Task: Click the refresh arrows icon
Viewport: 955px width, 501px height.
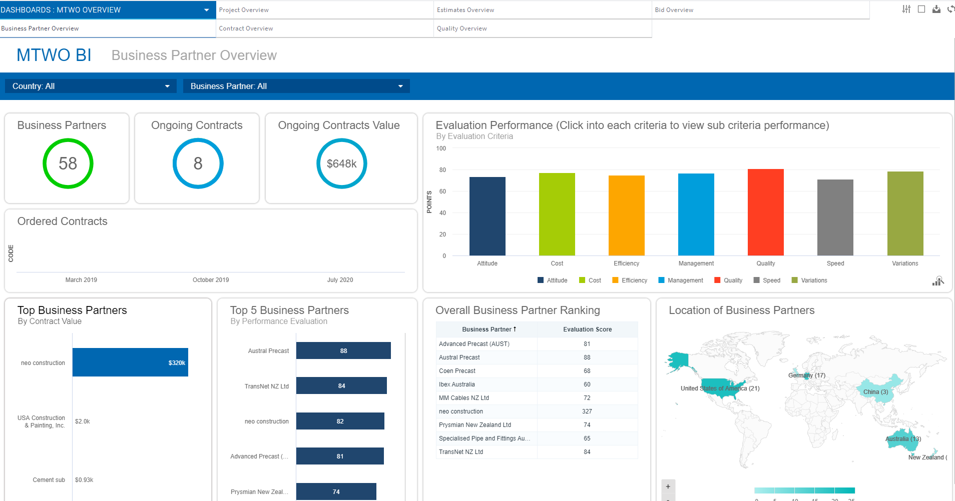Action: tap(950, 9)
